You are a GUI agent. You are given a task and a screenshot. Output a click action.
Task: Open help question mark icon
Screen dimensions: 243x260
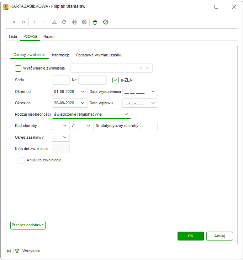(106, 22)
